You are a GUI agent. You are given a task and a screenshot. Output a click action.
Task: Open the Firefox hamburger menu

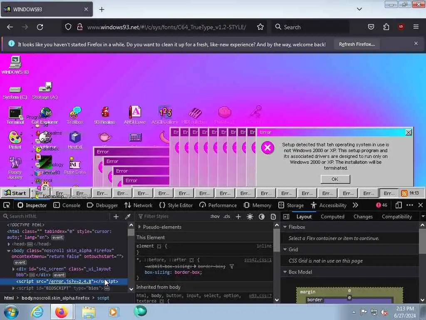coord(416,27)
